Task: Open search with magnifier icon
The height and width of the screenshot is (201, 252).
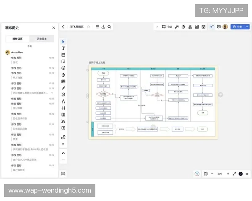Action: 110,27
